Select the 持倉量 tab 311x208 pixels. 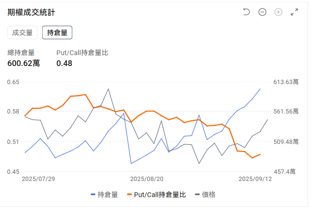coord(57,32)
